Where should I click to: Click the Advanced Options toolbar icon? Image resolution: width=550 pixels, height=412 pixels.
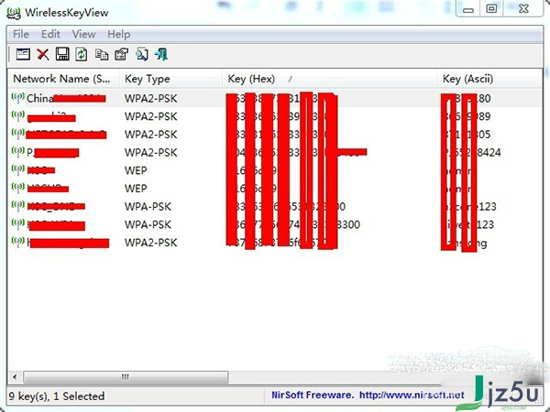pyautogui.click(x=23, y=54)
